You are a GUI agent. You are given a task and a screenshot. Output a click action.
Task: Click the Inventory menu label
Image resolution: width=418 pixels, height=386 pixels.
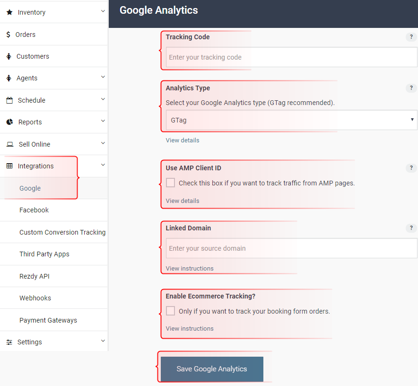[32, 12]
